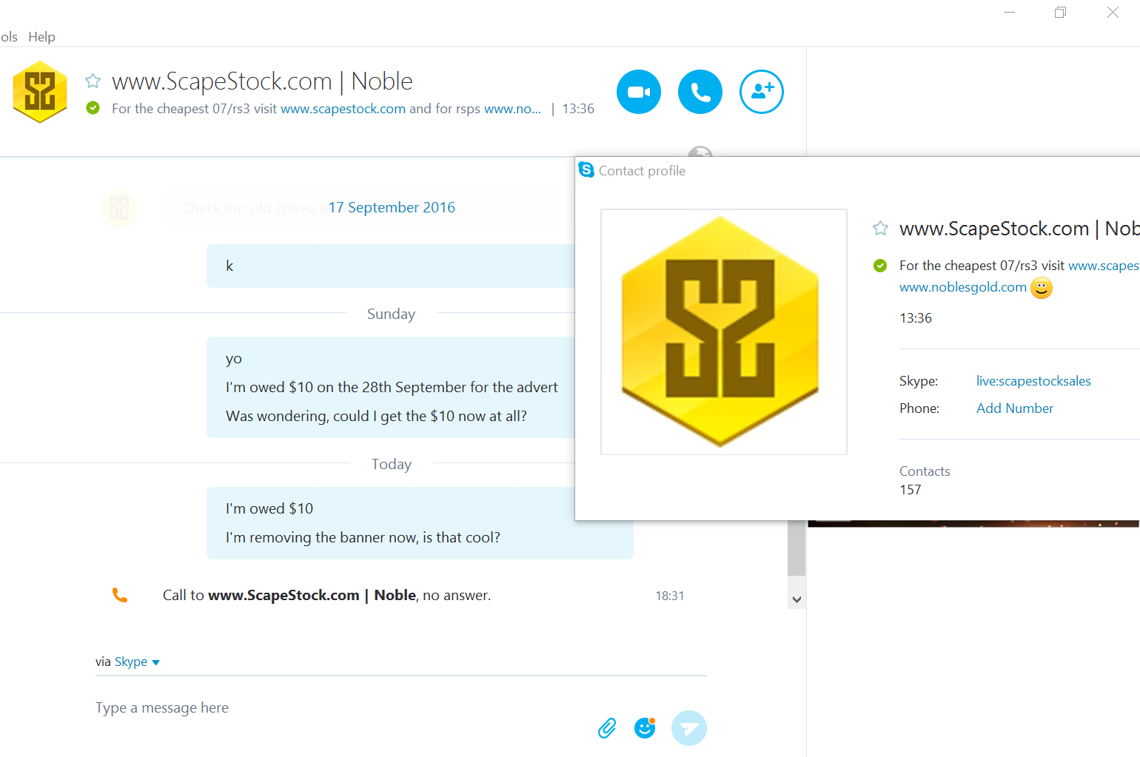Select message "Was wondering, could I get the $10"

coord(376,416)
